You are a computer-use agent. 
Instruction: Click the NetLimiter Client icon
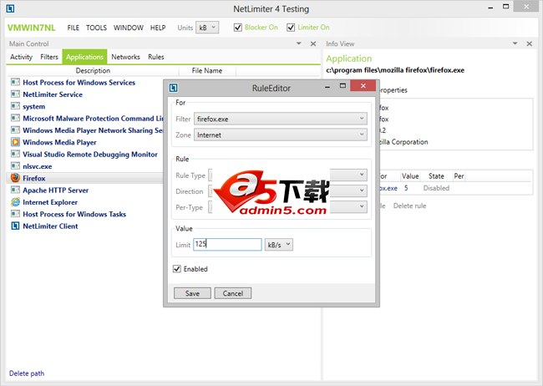coord(15,226)
